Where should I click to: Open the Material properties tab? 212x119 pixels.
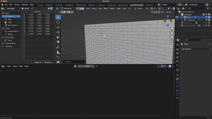[x=178, y=98]
